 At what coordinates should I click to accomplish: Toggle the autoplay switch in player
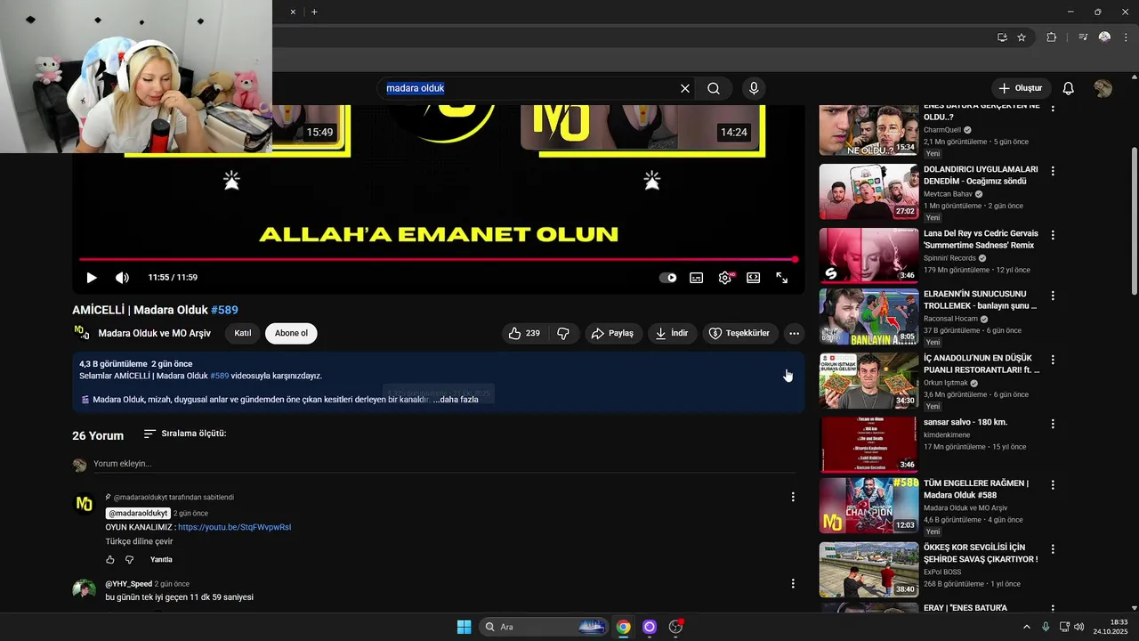(667, 278)
